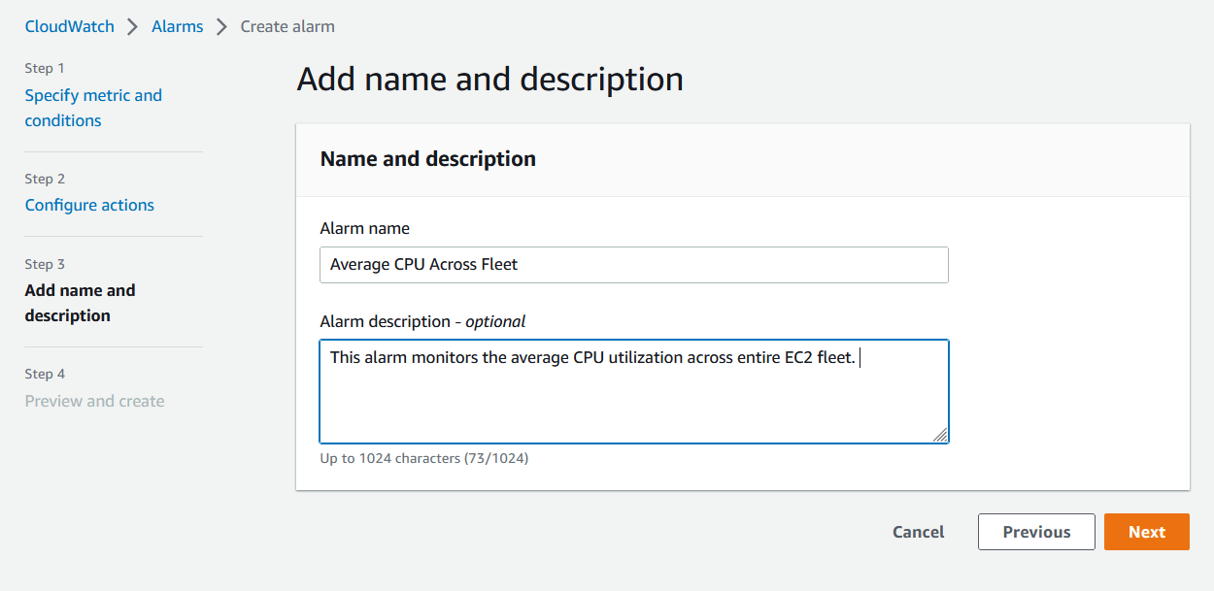The height and width of the screenshot is (591, 1214).
Task: Click the breadcrumb chevron after Alarms
Action: [219, 26]
